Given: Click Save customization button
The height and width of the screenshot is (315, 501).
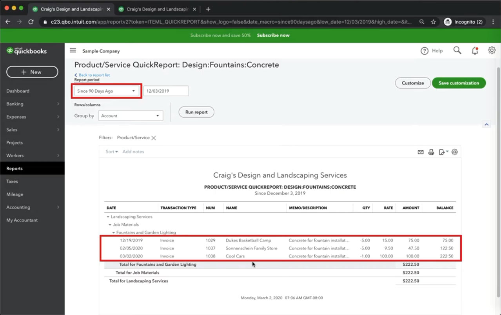Looking at the screenshot, I should (459, 83).
